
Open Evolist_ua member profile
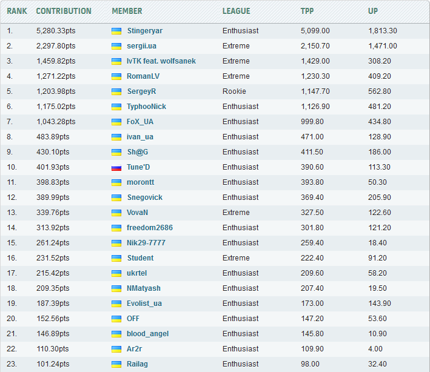click(x=144, y=304)
